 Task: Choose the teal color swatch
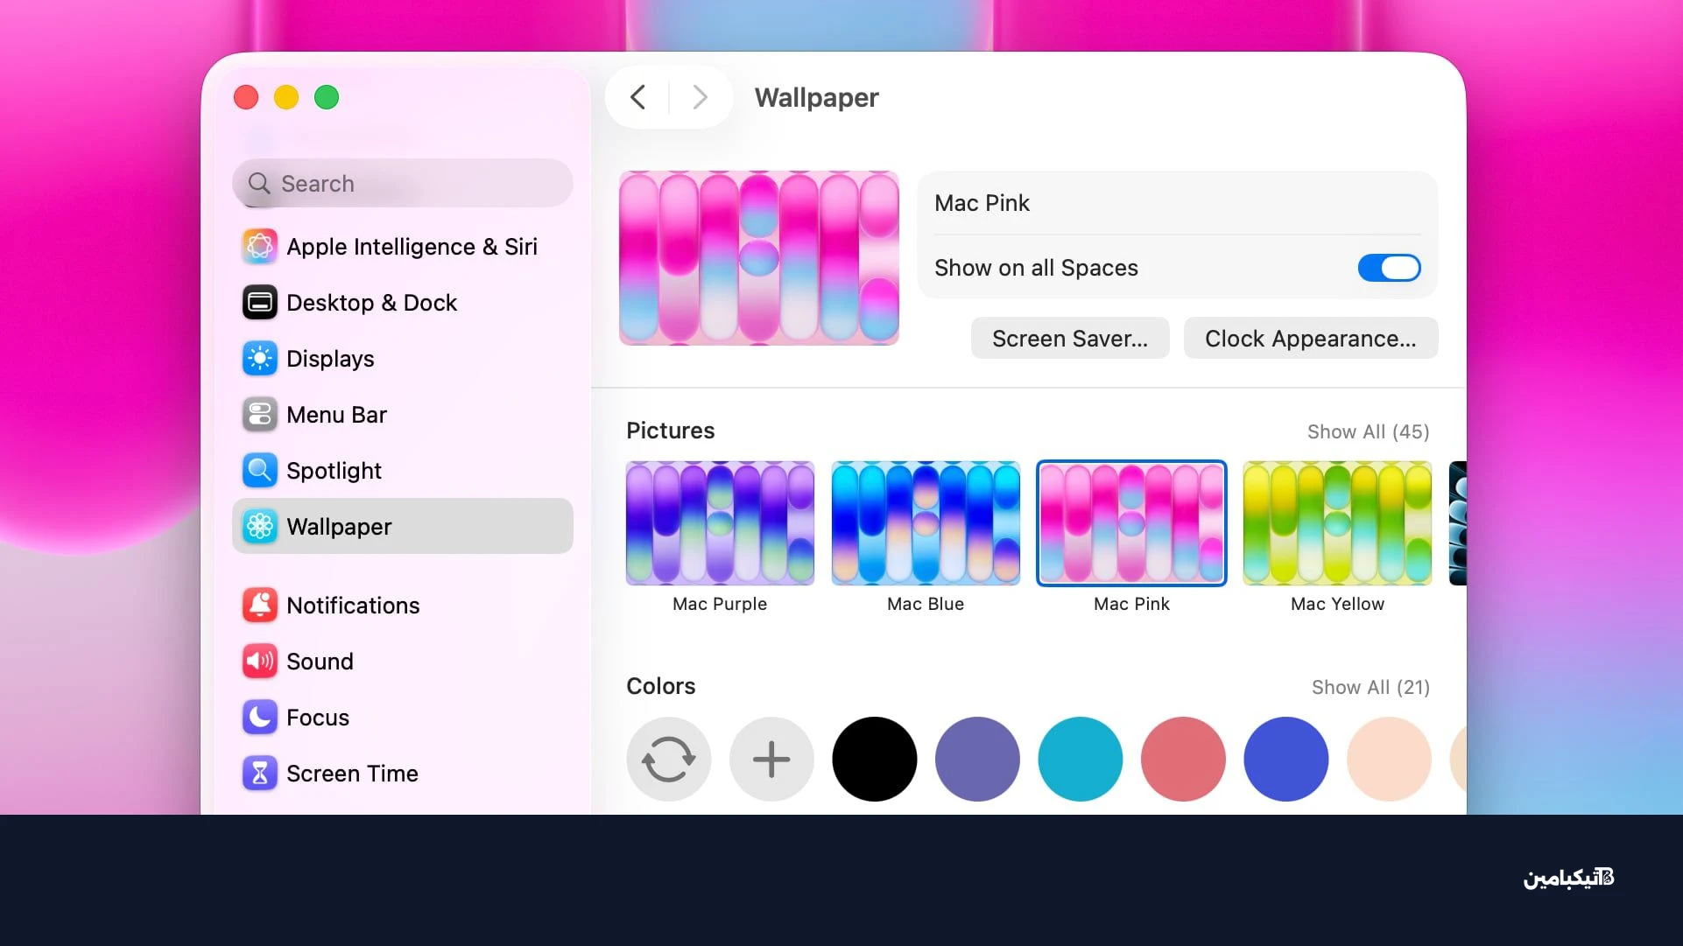click(x=1080, y=759)
